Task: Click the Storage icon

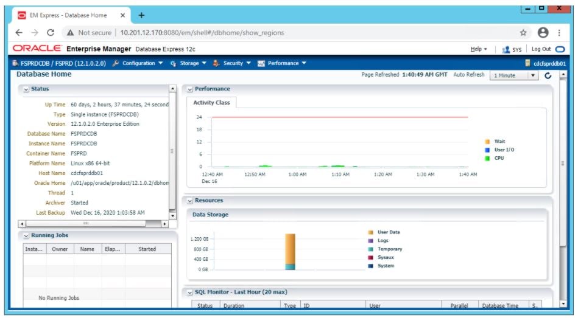Action: pos(173,63)
